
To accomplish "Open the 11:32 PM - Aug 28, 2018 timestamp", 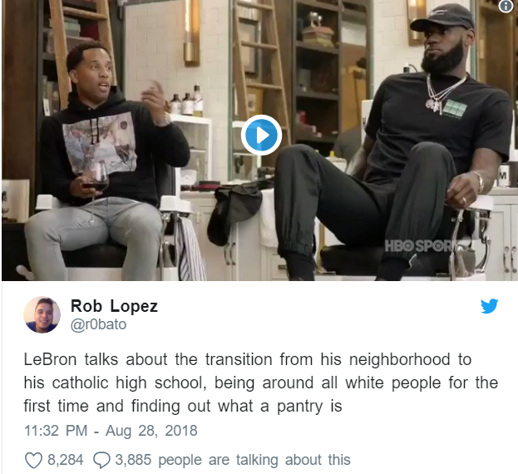I will (x=111, y=431).
